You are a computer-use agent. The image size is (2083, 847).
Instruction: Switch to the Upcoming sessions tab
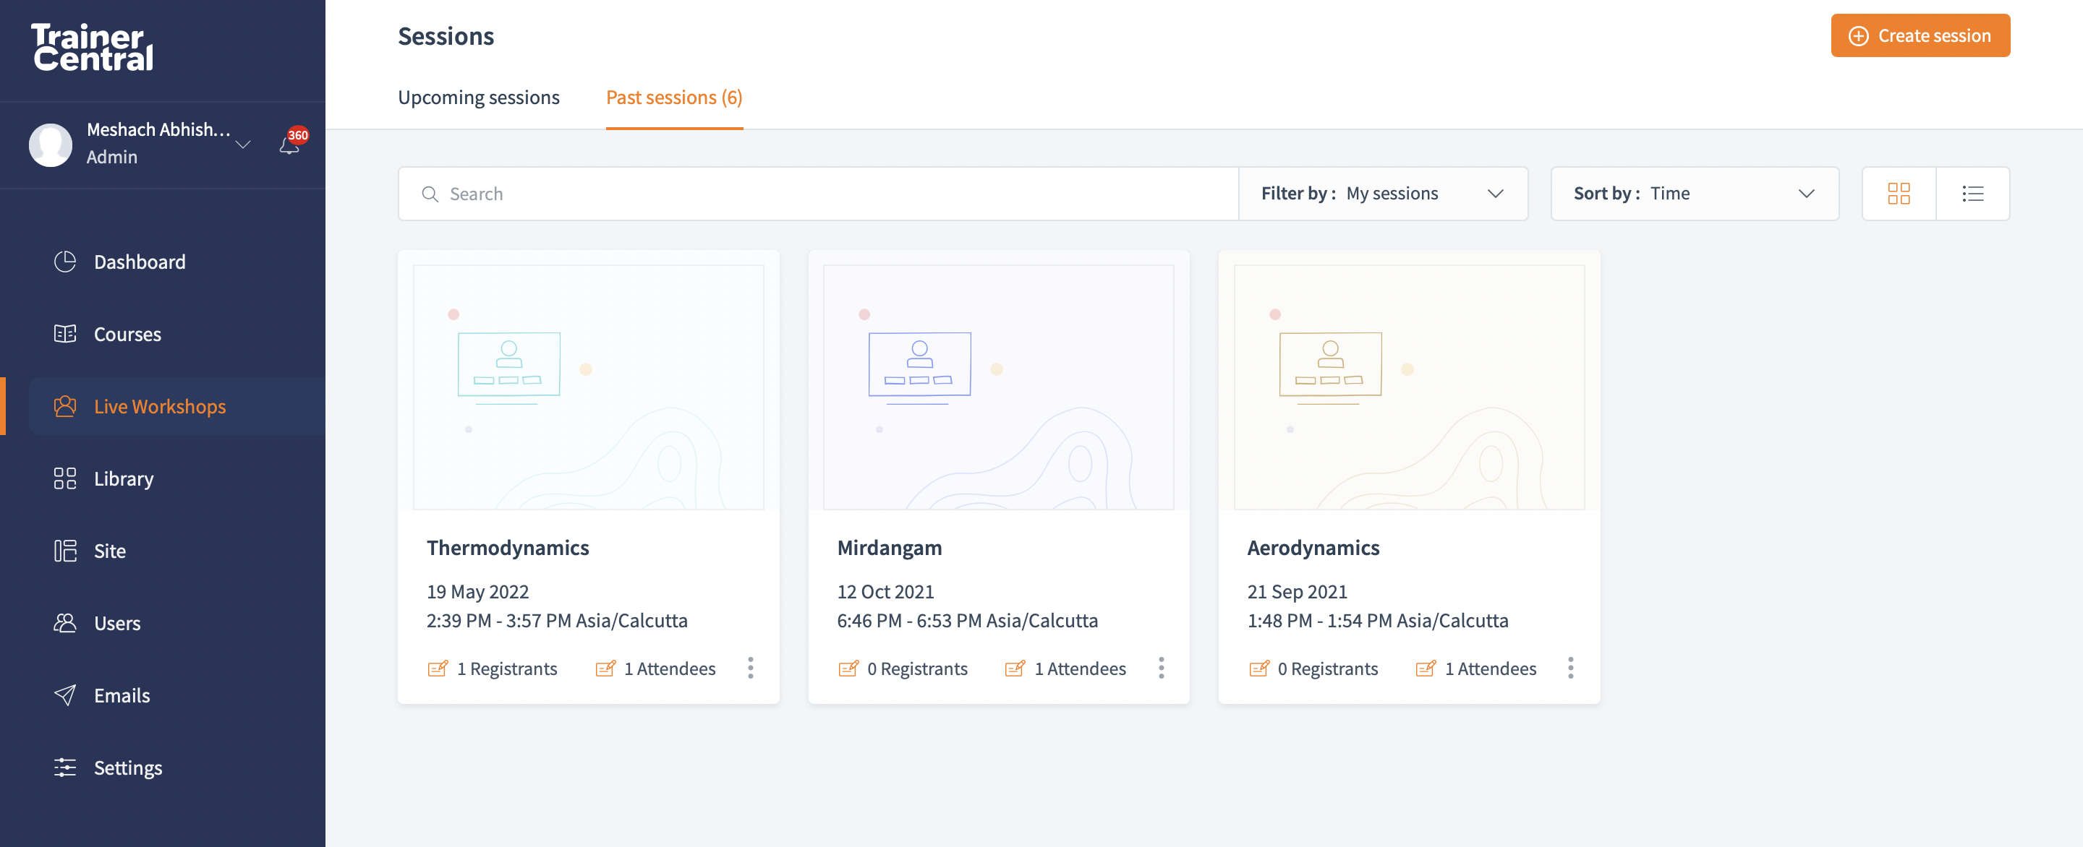479,97
